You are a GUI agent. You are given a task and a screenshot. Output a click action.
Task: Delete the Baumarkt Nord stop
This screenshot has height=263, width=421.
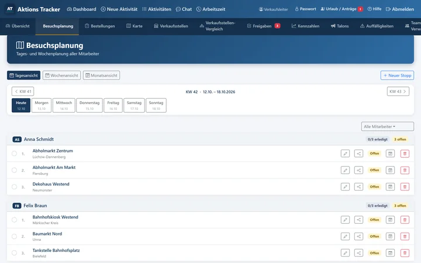405,237
